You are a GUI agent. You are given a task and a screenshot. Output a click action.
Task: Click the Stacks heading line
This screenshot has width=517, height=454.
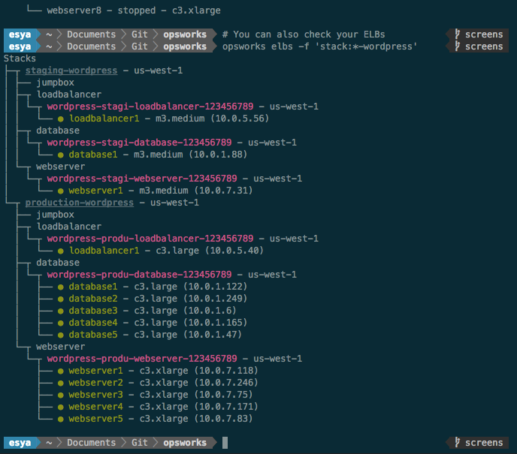point(20,59)
